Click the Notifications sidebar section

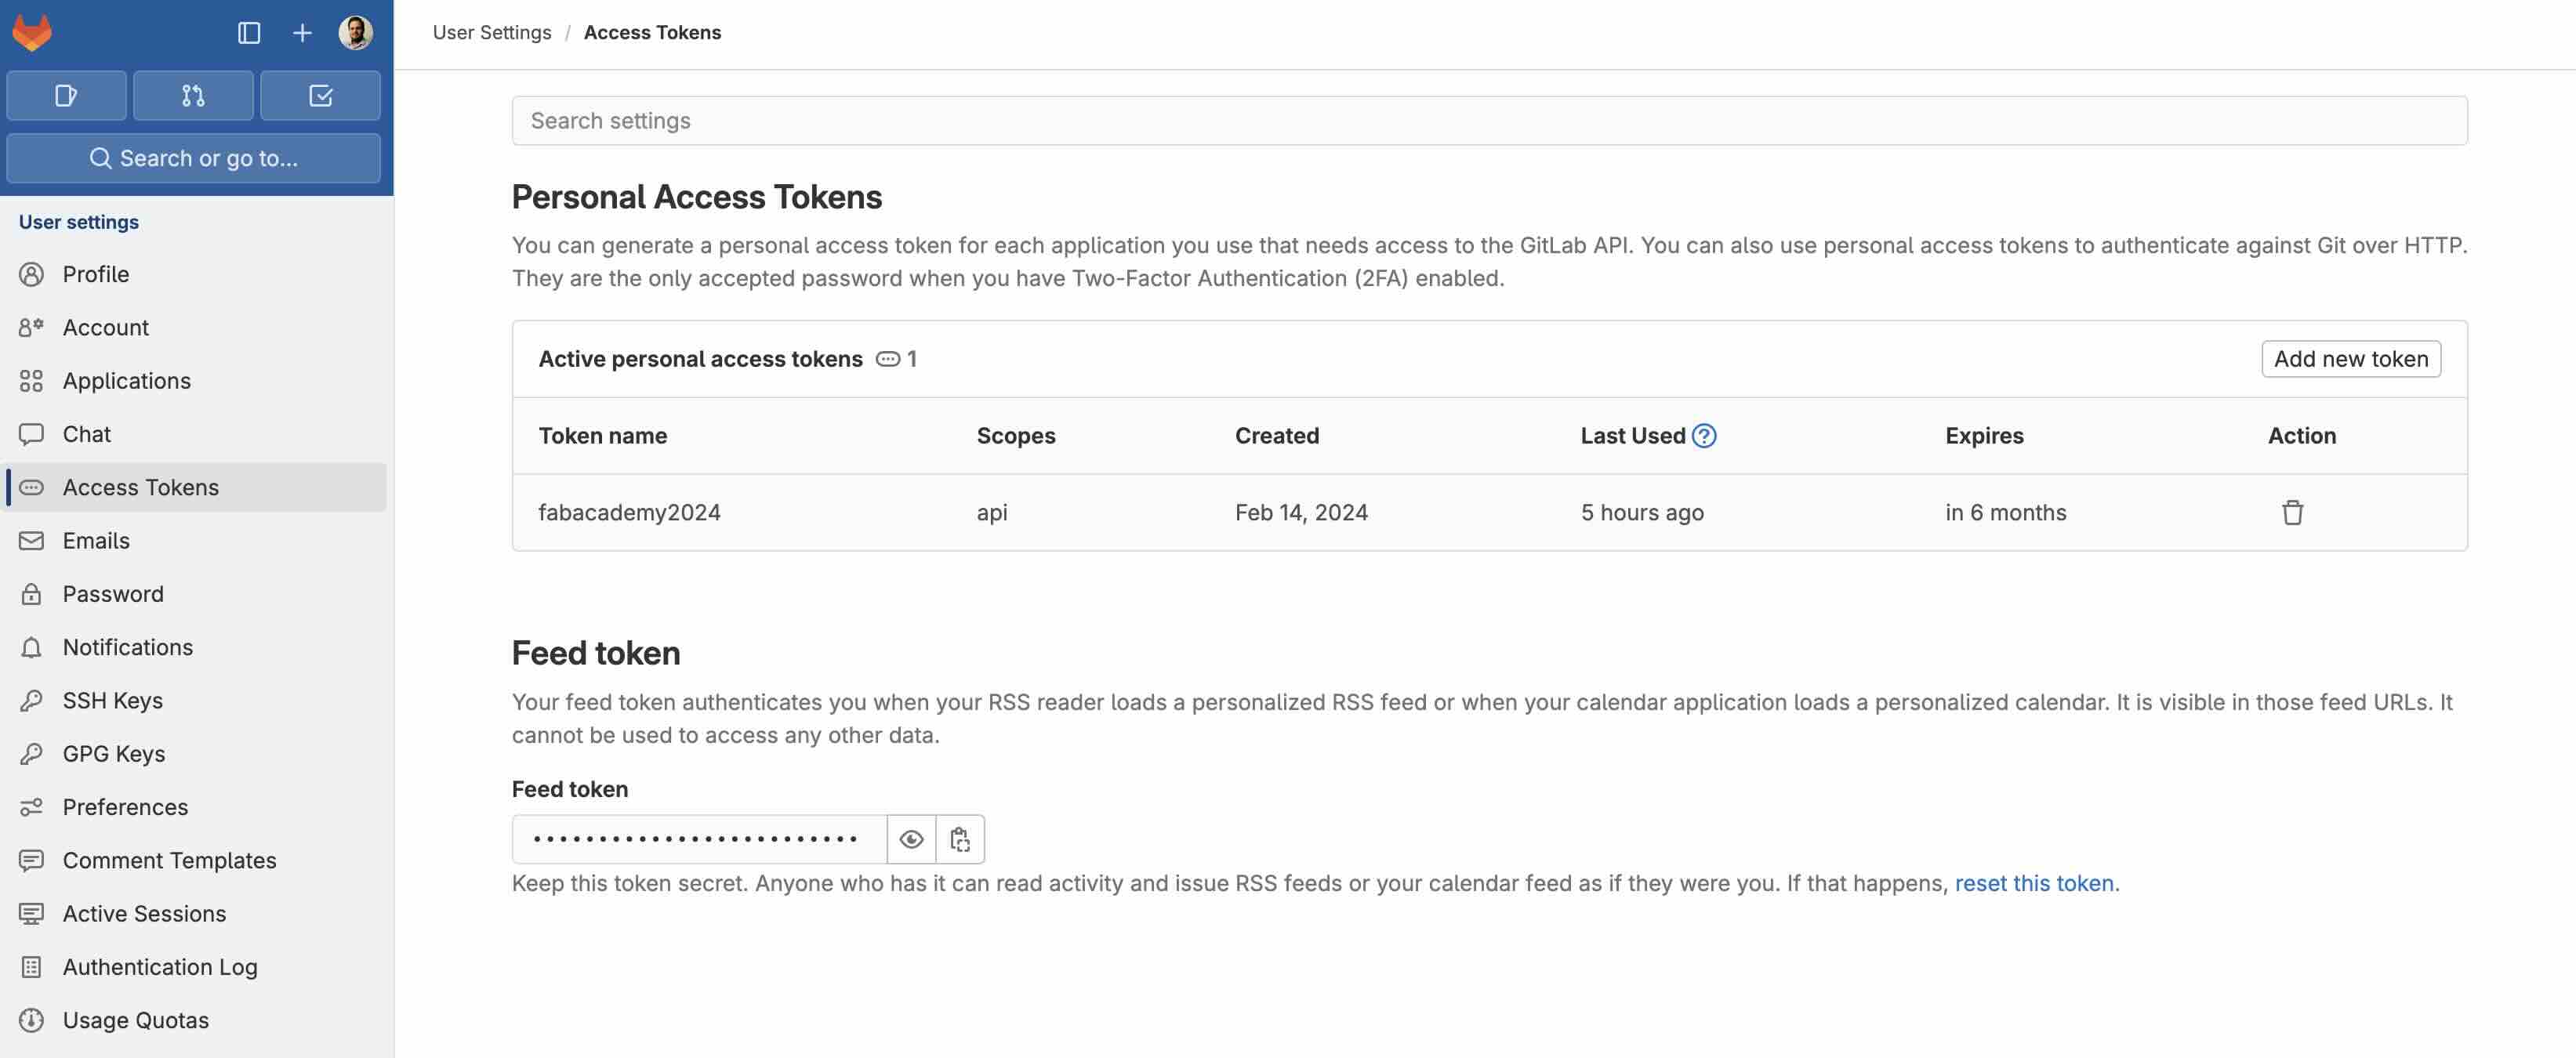(126, 646)
